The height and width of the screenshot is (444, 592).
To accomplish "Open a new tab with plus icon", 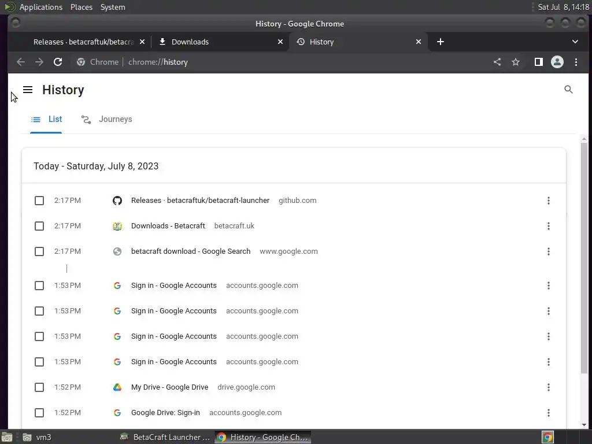I will [440, 42].
